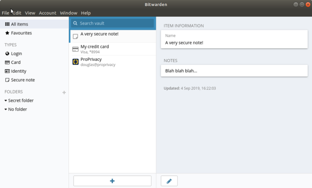Click the magnifier icon in search bar

point(75,23)
